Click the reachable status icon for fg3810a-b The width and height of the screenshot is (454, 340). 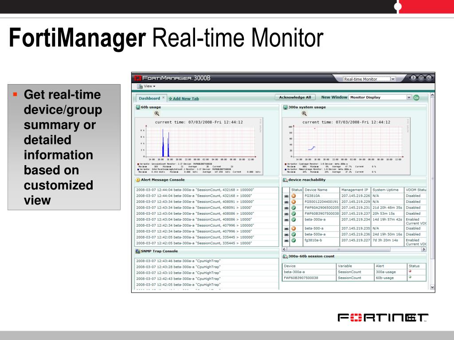pos(294,240)
